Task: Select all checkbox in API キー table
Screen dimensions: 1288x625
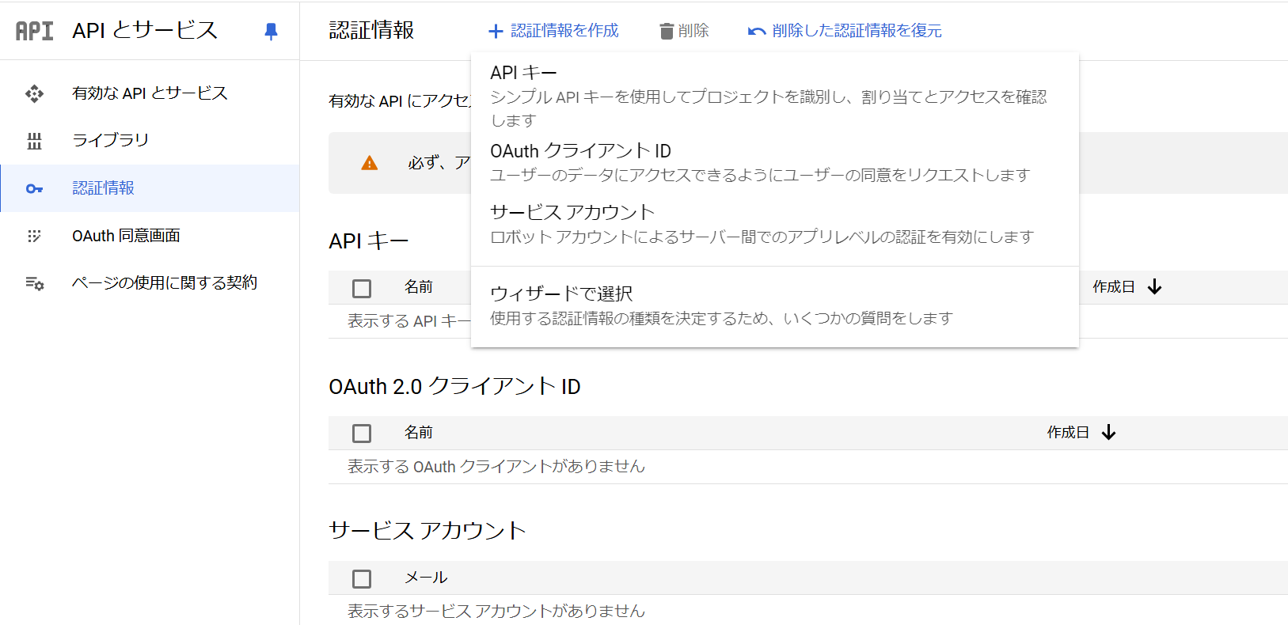Action: point(362,288)
